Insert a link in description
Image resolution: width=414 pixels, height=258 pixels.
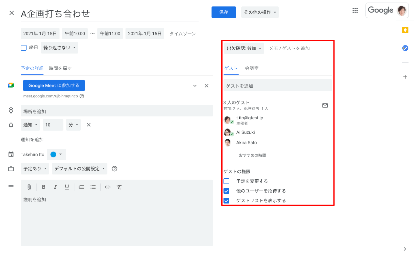pyautogui.click(x=108, y=187)
